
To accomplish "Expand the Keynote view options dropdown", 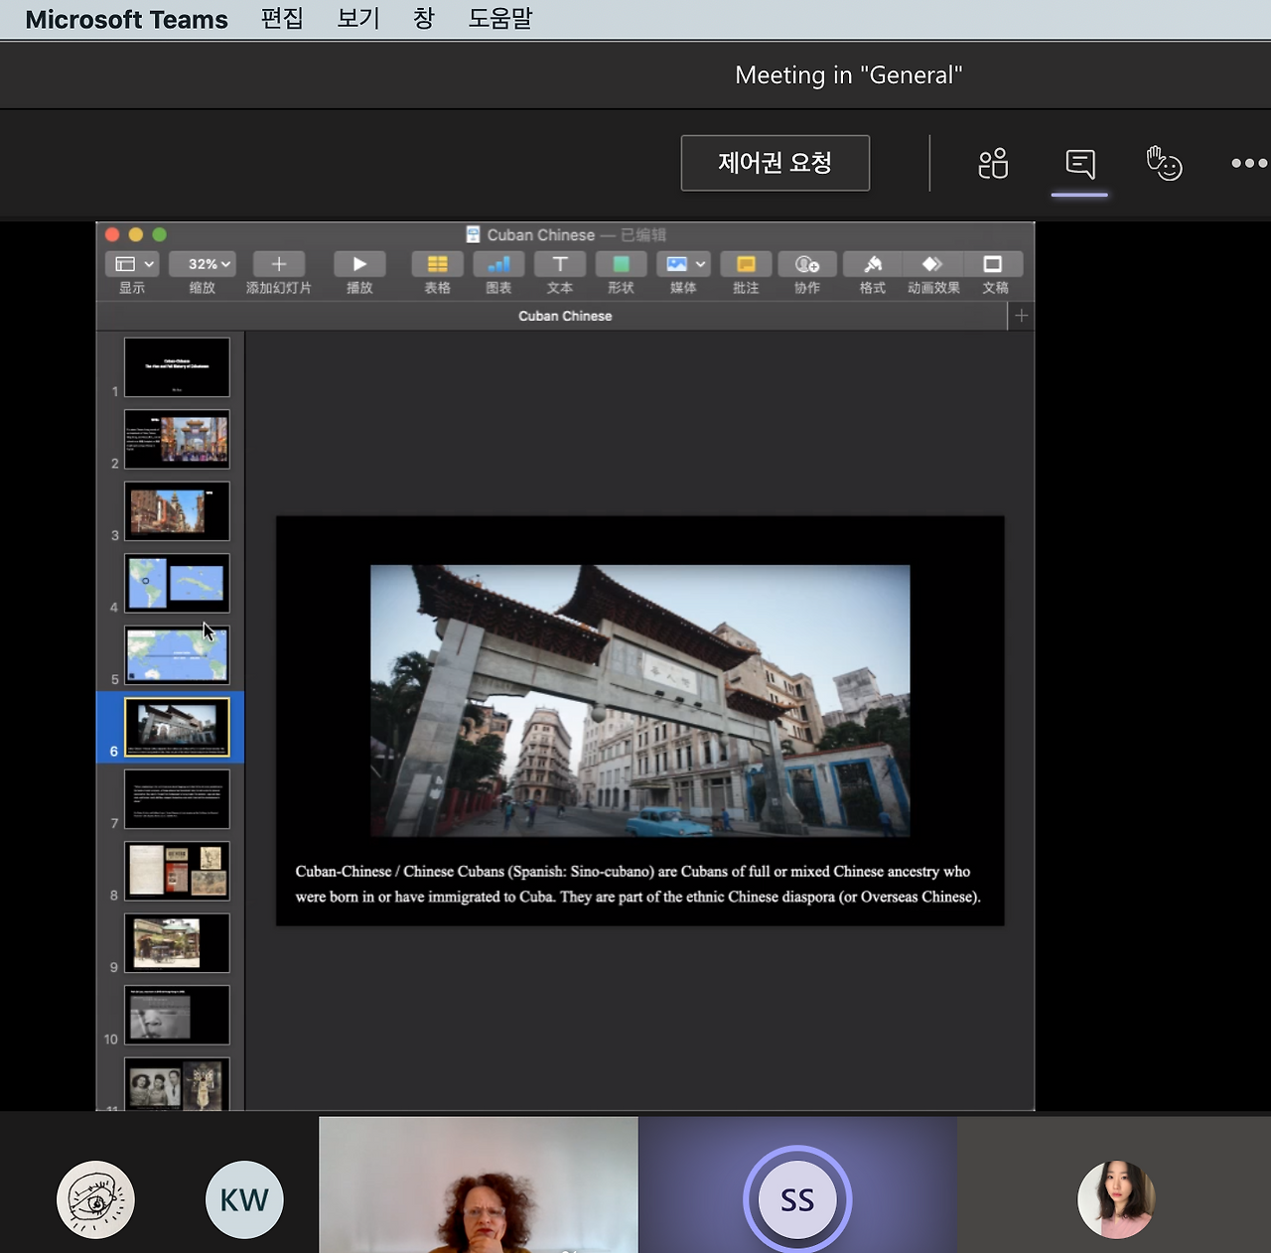I will pos(132,264).
